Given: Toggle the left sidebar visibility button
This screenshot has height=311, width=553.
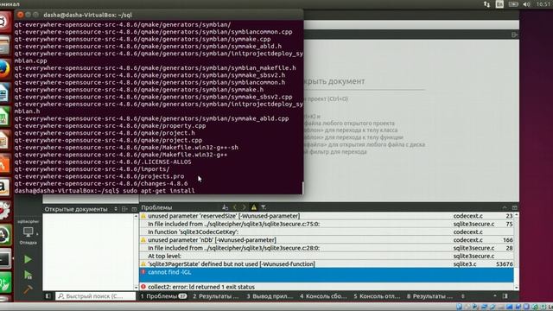Looking at the screenshot, I should 48,296.
